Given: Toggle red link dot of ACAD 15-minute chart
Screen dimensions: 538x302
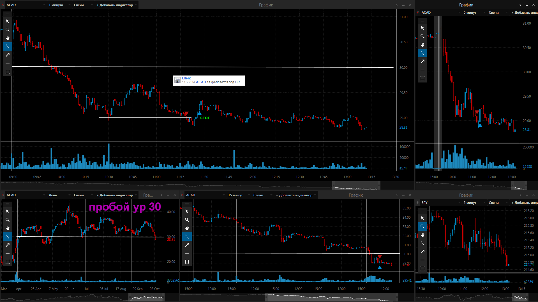Looking at the screenshot, I should click(182, 195).
